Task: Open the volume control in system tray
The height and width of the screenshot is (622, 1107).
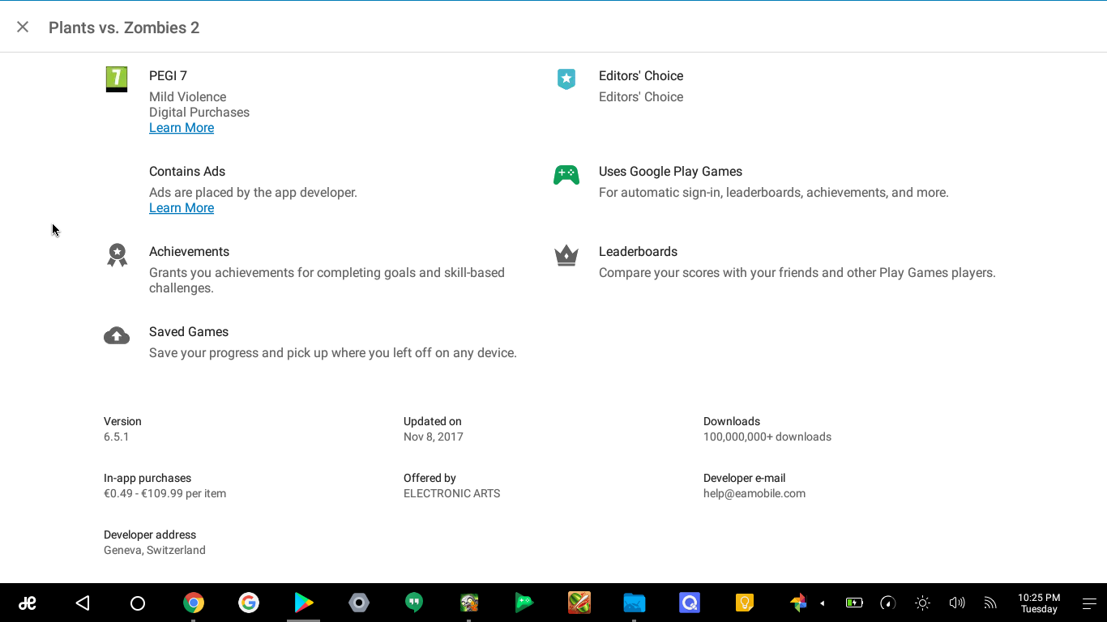Action: [x=956, y=603]
